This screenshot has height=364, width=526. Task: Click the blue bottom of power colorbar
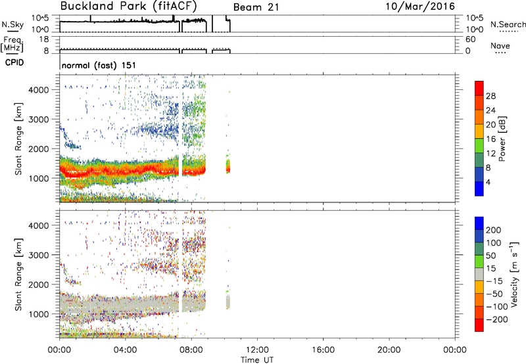479,189
